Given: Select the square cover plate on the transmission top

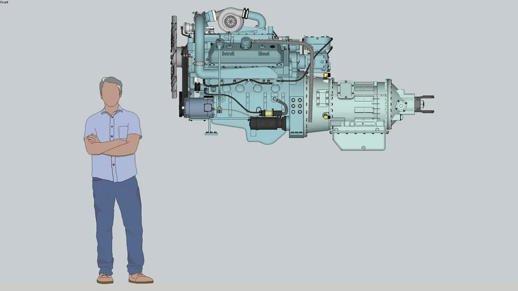Looking at the screenshot, I should (x=344, y=89).
